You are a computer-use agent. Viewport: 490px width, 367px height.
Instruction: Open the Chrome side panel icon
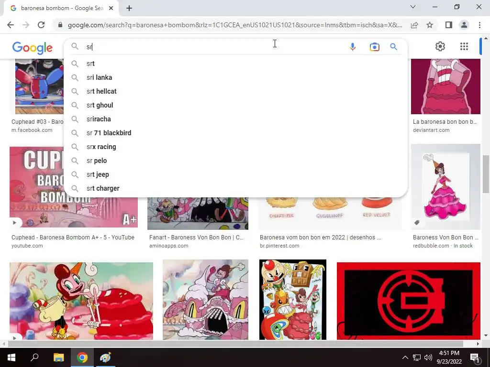pyautogui.click(x=449, y=25)
